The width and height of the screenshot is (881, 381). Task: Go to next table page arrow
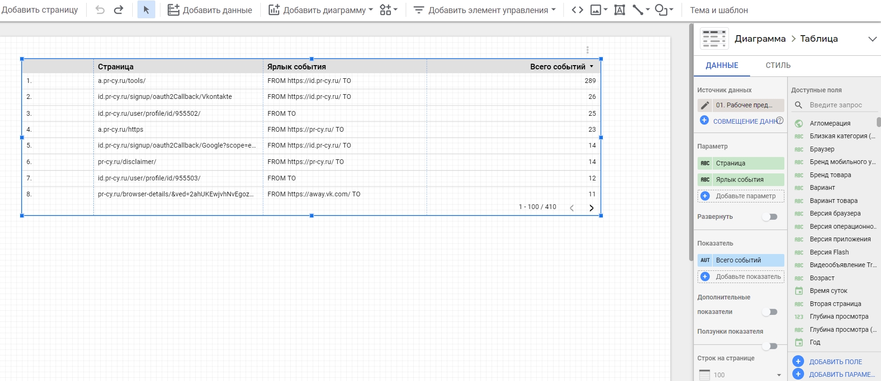tap(592, 208)
